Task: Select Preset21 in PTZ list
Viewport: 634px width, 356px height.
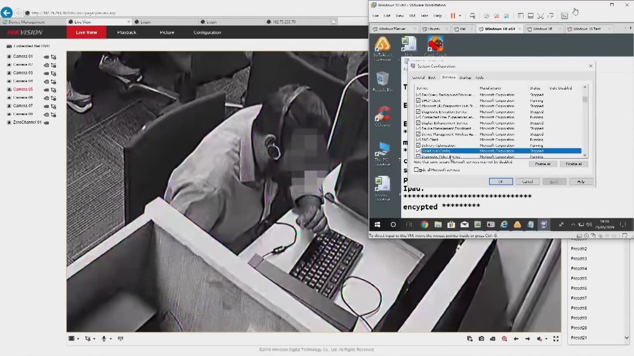Action: [x=579, y=338]
